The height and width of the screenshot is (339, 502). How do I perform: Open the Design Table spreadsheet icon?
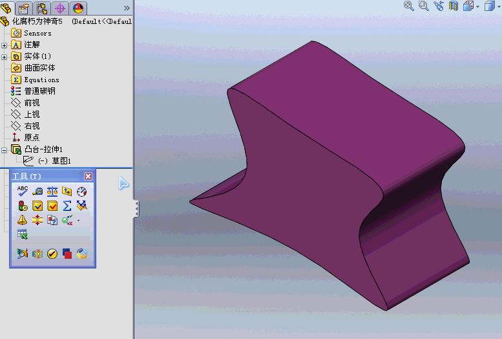(x=23, y=234)
